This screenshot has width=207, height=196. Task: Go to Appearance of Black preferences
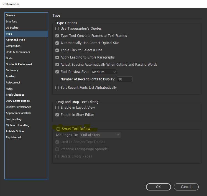tap(26, 113)
